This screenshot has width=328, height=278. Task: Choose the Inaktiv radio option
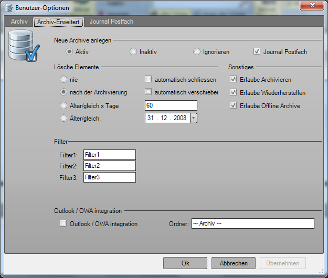coord(133,52)
